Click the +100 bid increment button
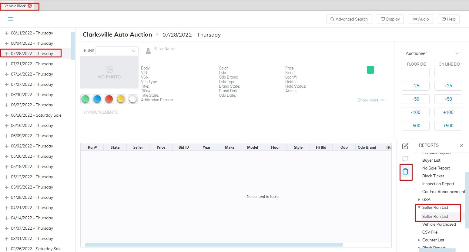The width and height of the screenshot is (469, 252). tap(448, 112)
